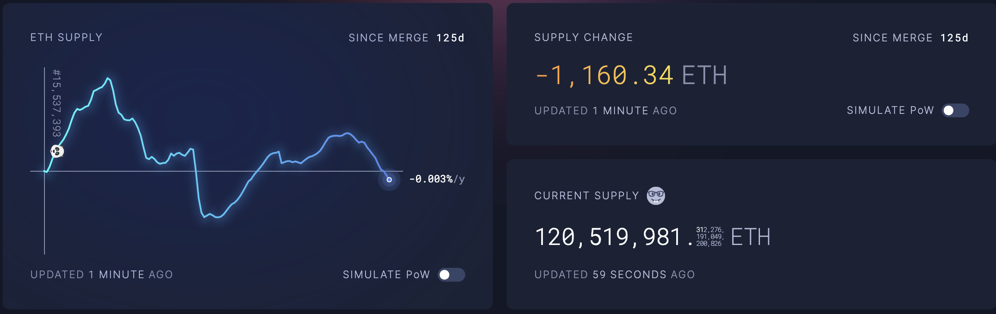Click the Simulate PoW label in ETH Supply card
The height and width of the screenshot is (314, 996).
click(386, 275)
